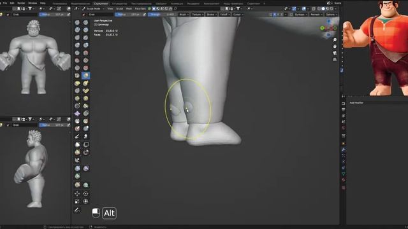Open the Options dropdown in header
Image resolution: width=408 pixels, height=229 pixels.
tap(331, 15)
